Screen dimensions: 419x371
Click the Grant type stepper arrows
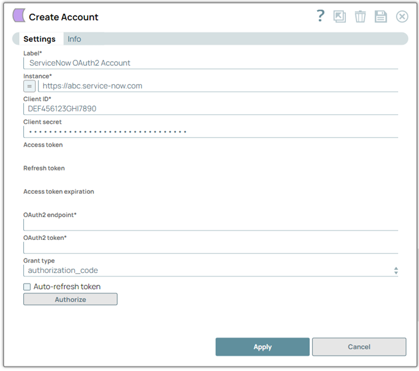(x=396, y=270)
